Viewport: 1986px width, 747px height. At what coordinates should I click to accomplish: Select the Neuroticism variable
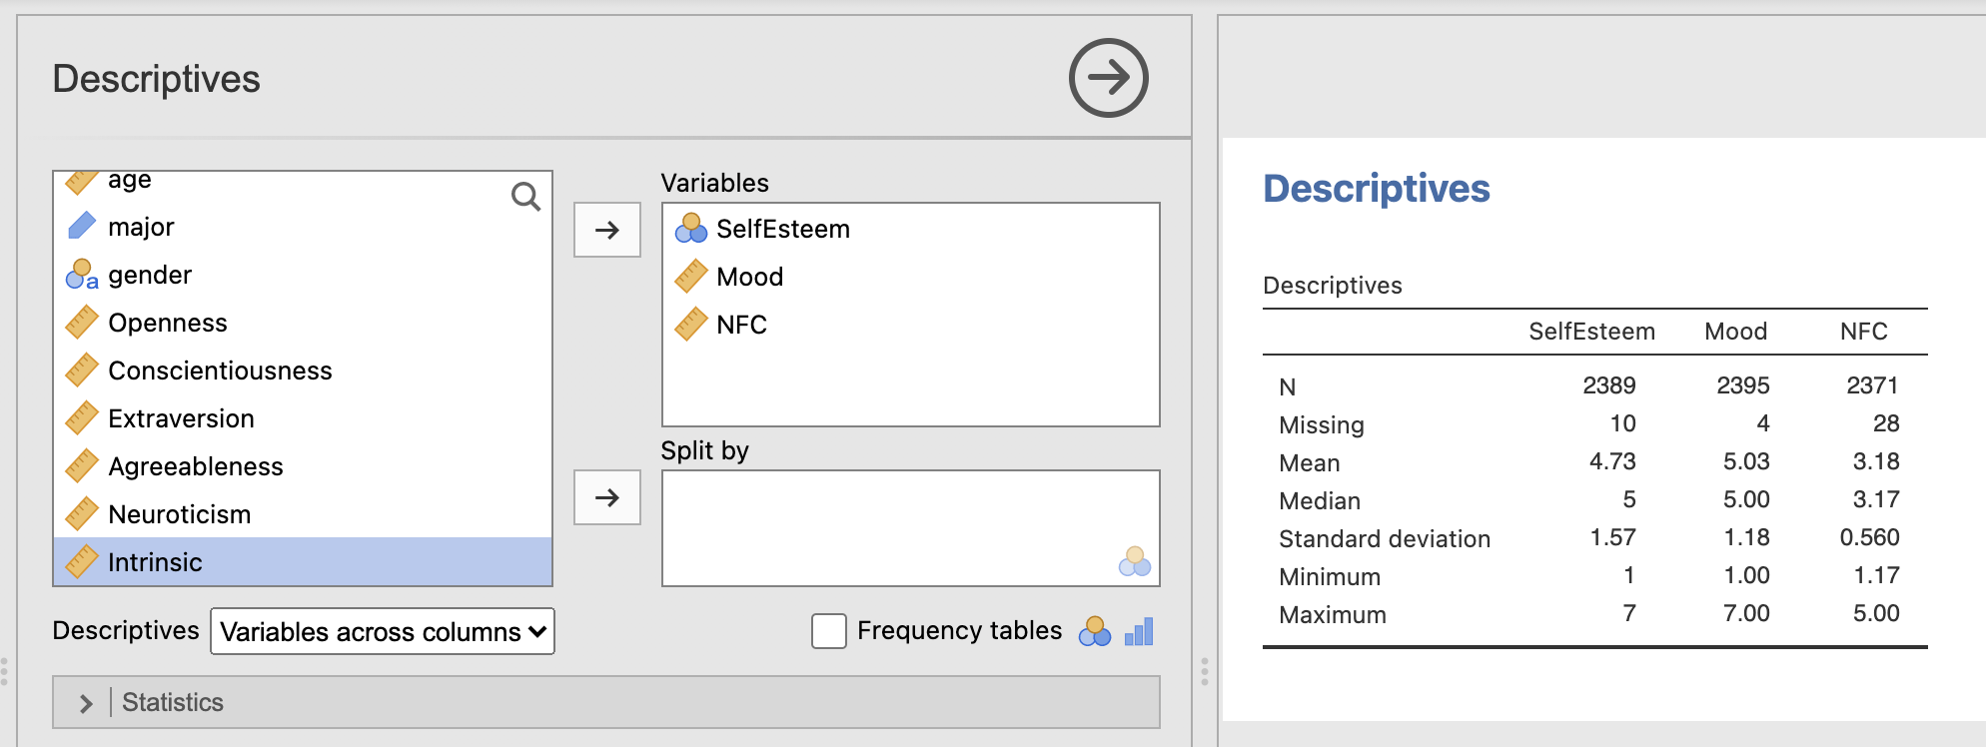[303, 514]
